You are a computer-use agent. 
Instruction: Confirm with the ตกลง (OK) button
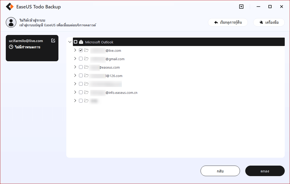[x=265, y=171]
